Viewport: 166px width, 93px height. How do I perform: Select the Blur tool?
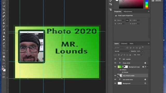pos(4,36)
